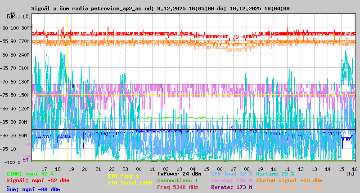Click the [dBm] axis unit label
The height and width of the screenshot is (193, 360).
click(13, 16)
